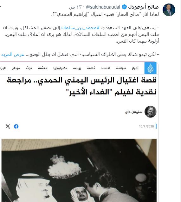
Task: Select the اقتصاد menu item
Action: [106, 68]
